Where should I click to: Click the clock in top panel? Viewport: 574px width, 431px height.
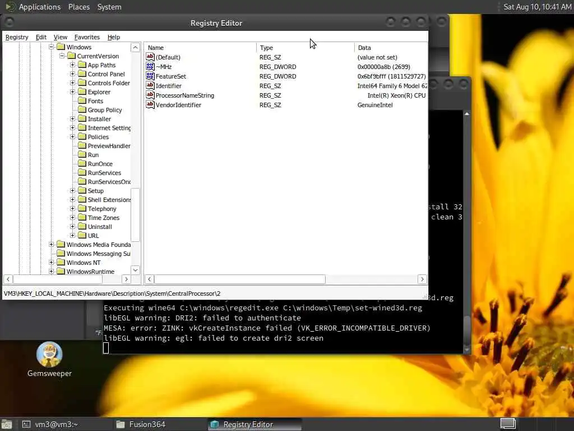tap(537, 7)
